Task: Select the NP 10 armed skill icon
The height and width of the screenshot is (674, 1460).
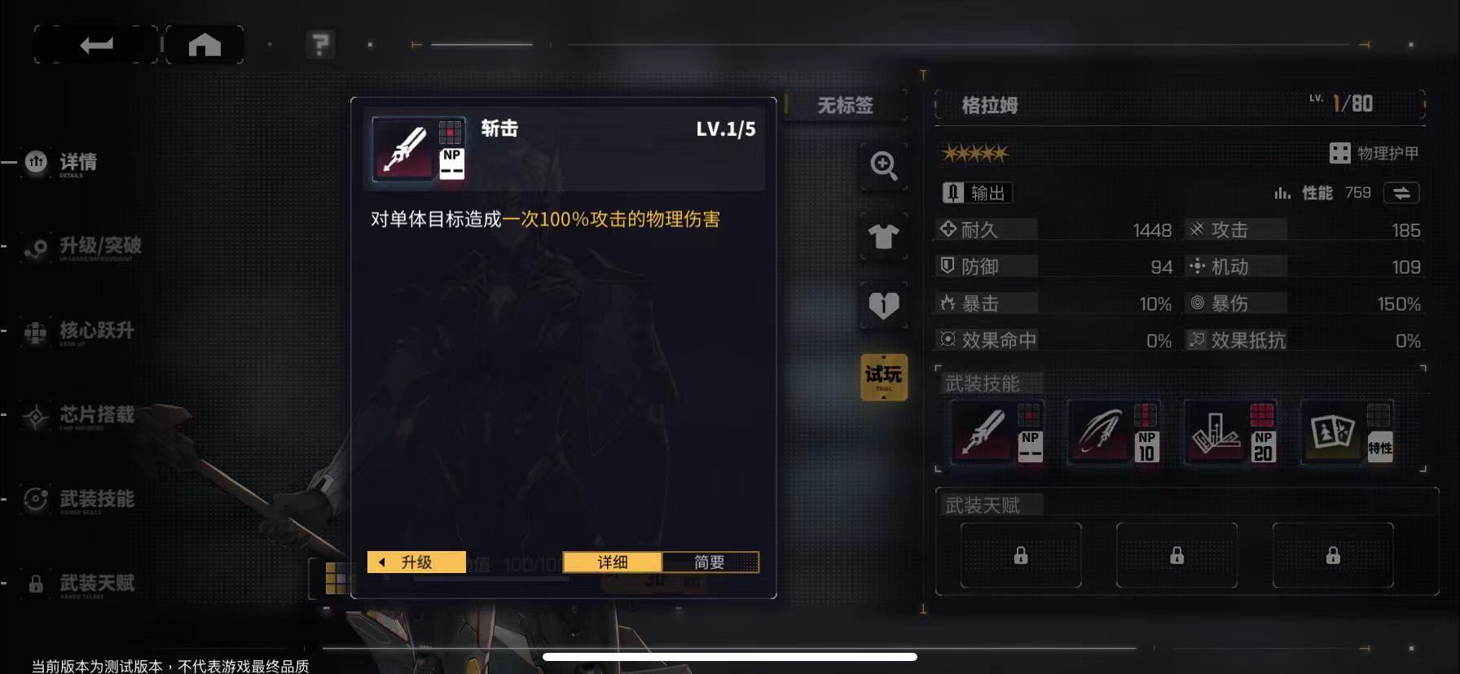Action: [x=1114, y=433]
